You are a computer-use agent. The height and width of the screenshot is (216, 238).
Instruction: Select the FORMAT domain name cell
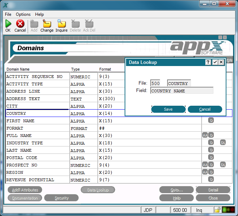(x=38, y=128)
